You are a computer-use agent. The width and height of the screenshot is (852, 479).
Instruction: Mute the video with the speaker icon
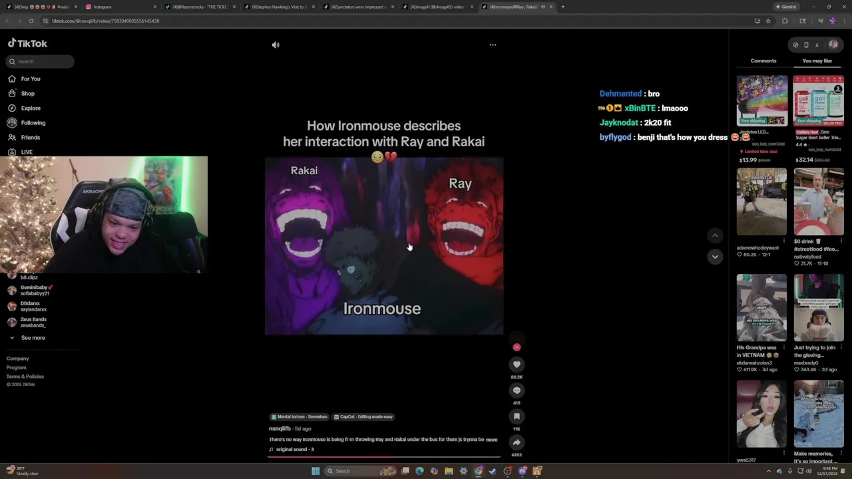pyautogui.click(x=276, y=45)
